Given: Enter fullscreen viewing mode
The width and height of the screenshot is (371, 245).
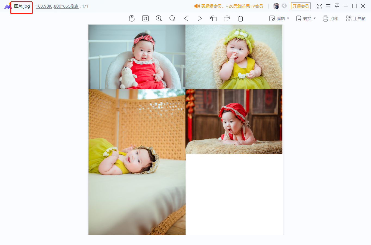Looking at the screenshot, I should tap(320, 6).
